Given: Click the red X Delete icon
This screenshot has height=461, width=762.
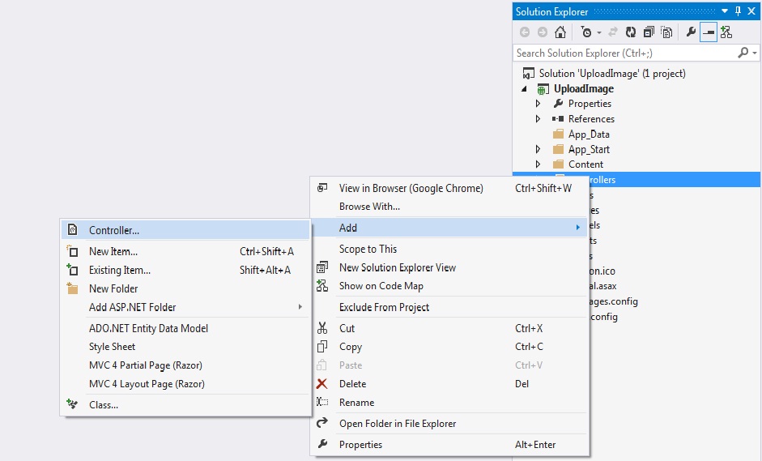Looking at the screenshot, I should 321,384.
